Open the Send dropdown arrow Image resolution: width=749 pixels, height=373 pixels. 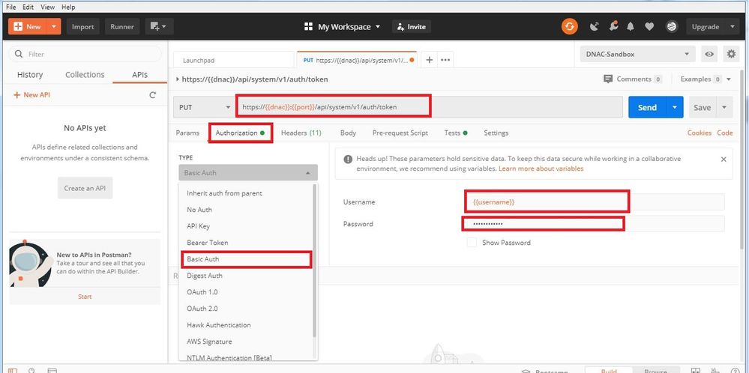point(675,107)
